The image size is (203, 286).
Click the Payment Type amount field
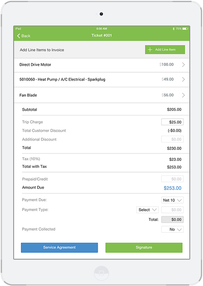[172, 210]
